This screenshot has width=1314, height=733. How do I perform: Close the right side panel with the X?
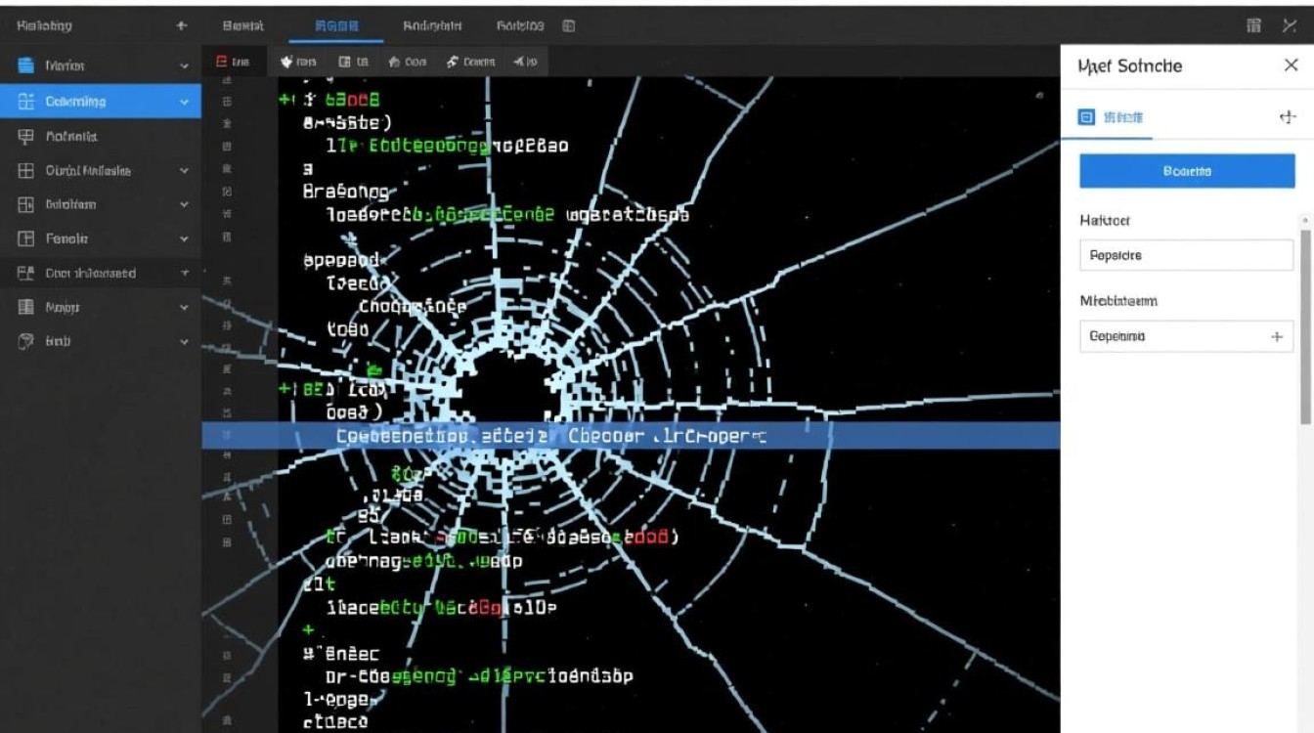pos(1290,65)
